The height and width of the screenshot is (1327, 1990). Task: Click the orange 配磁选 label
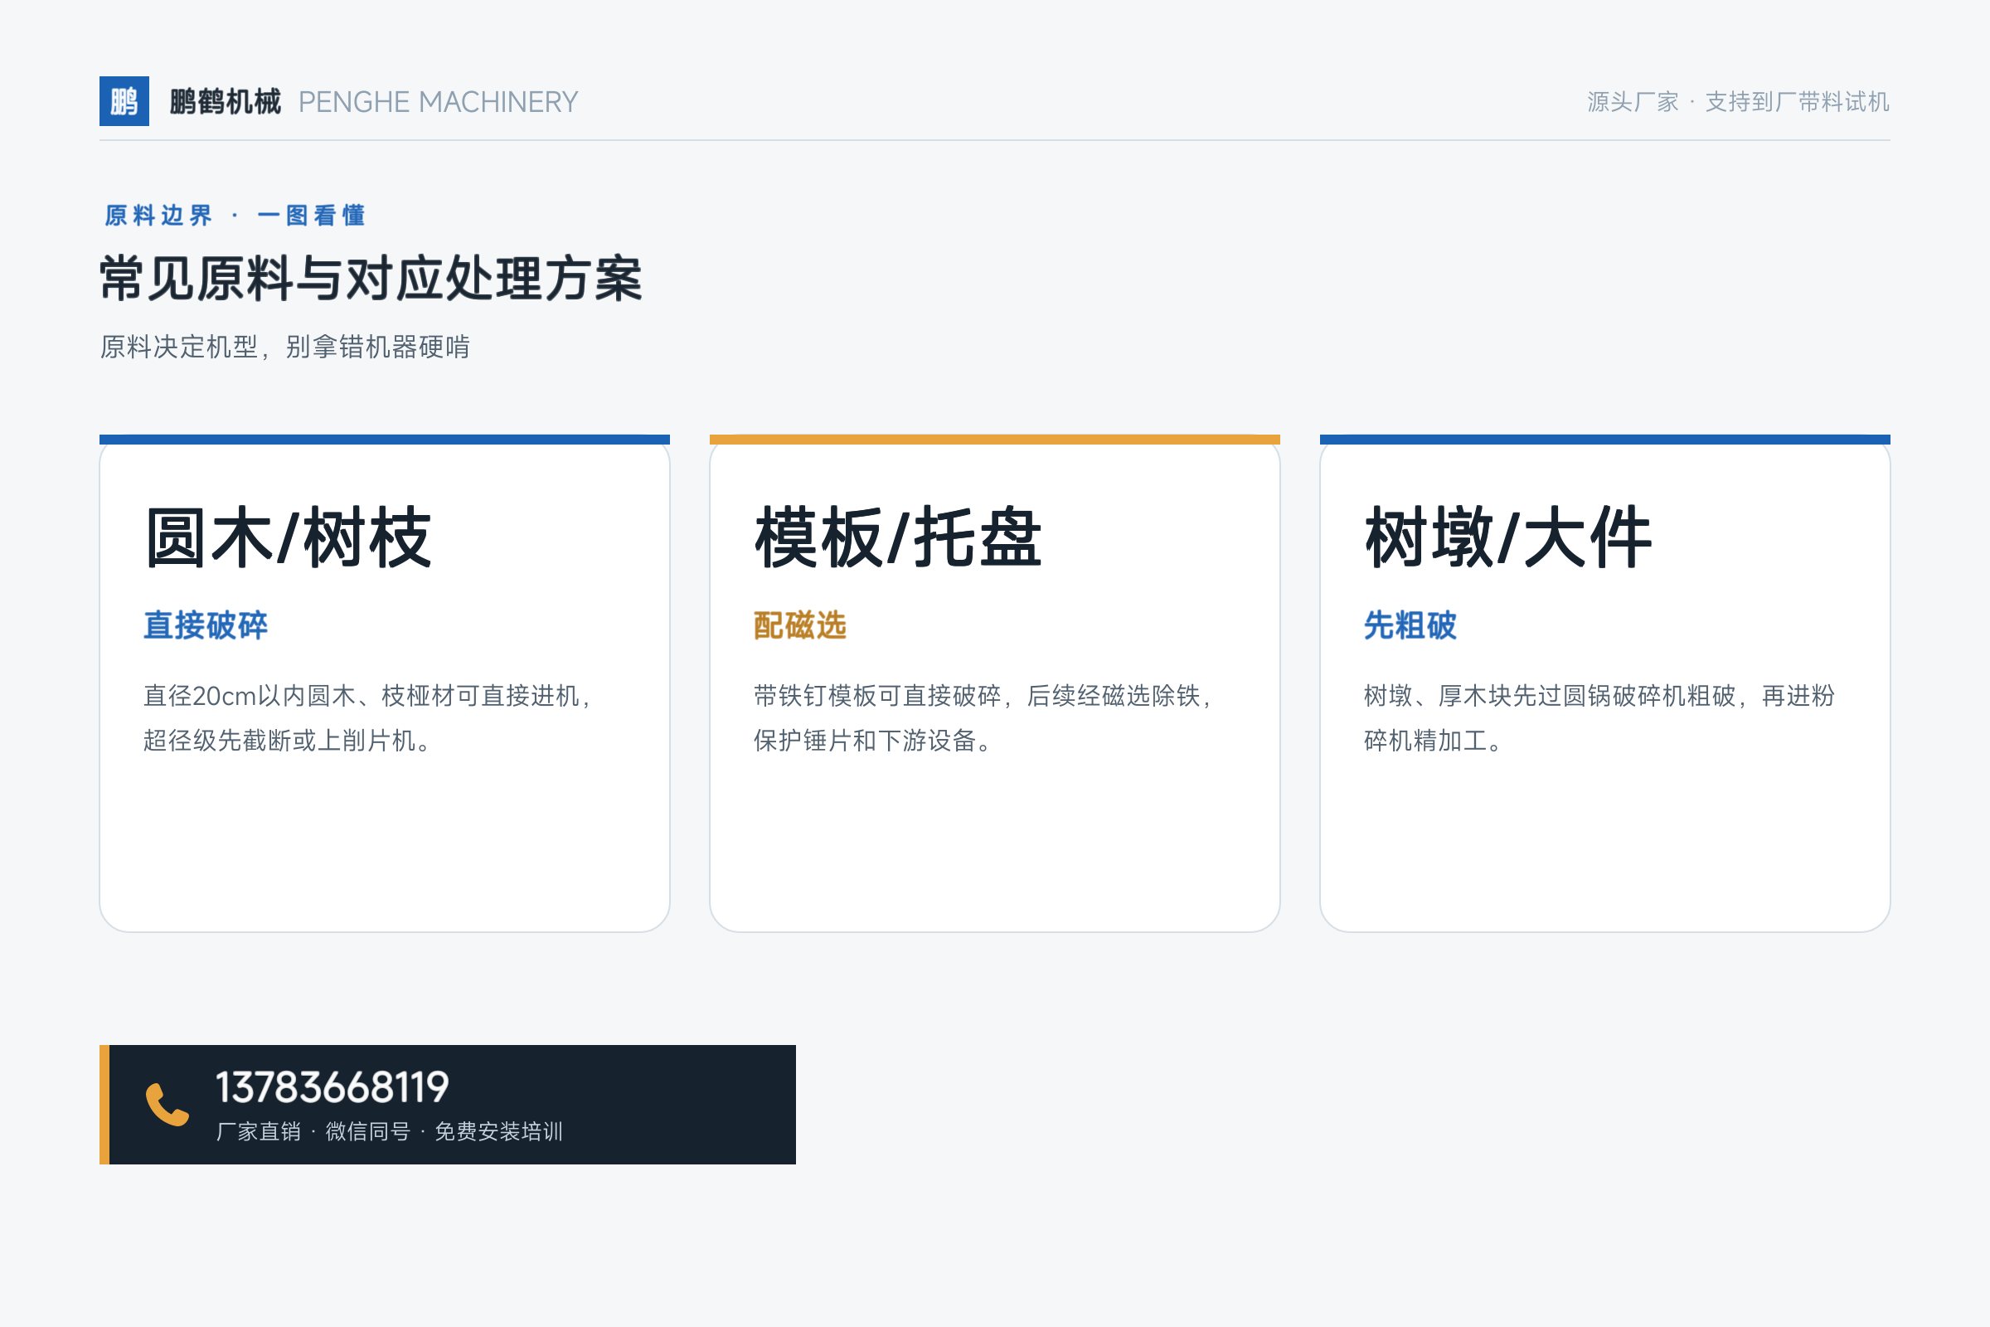(x=800, y=625)
